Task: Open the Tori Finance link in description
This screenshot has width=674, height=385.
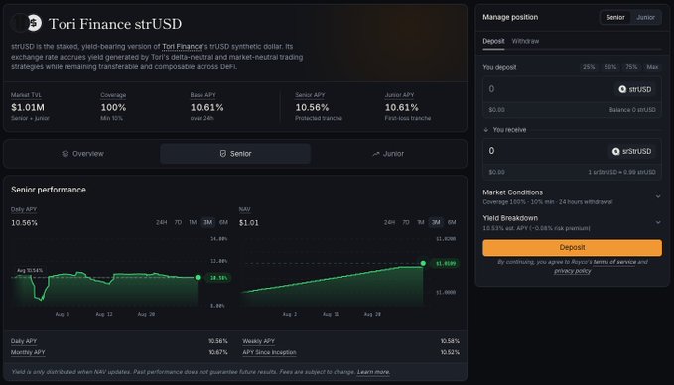Action: pyautogui.click(x=182, y=47)
